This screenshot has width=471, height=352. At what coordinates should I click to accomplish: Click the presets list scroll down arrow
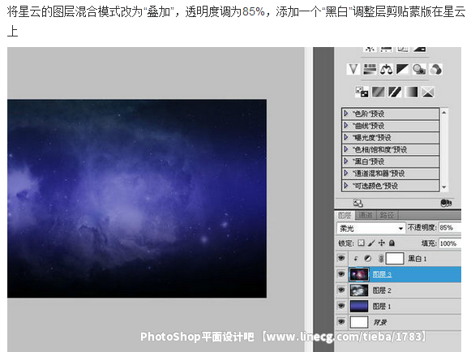pos(444,187)
